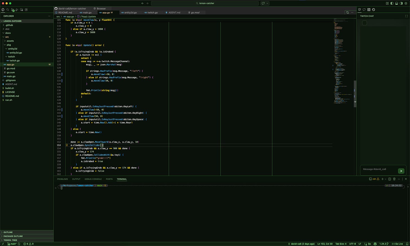Switch to the PROBLEMS panel tab
Image resolution: width=410 pixels, height=246 pixels.
[63, 179]
